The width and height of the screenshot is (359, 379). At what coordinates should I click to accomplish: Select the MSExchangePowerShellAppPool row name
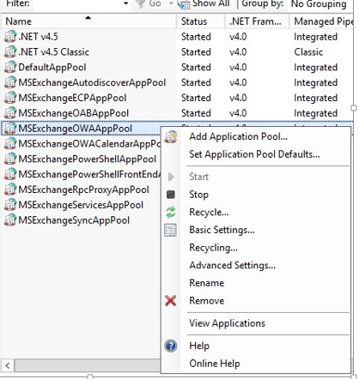pos(87,159)
